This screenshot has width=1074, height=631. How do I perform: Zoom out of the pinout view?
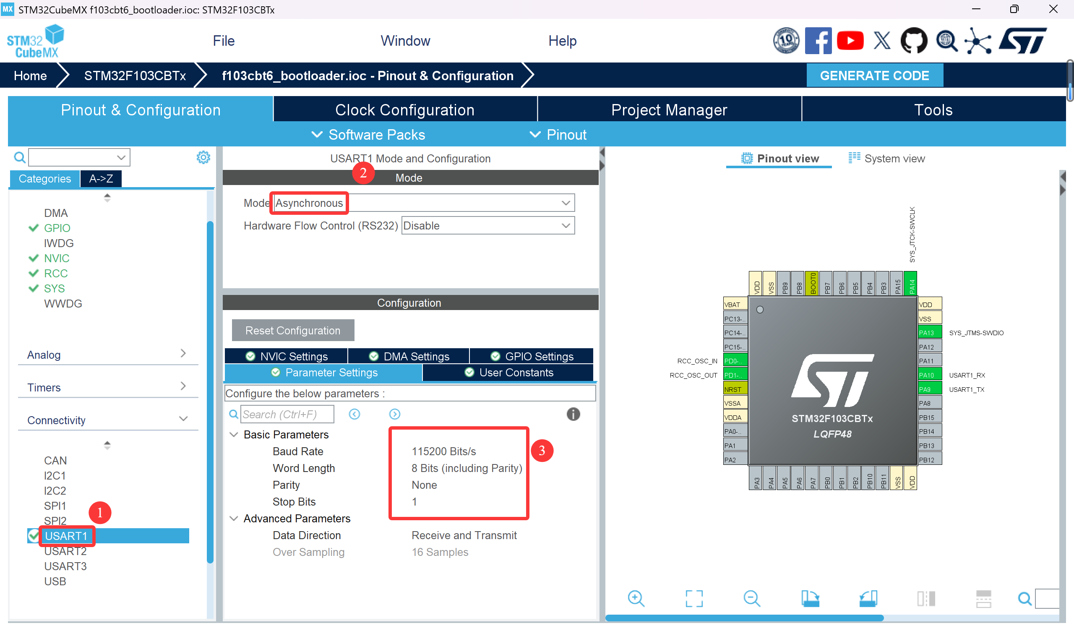[x=751, y=599]
